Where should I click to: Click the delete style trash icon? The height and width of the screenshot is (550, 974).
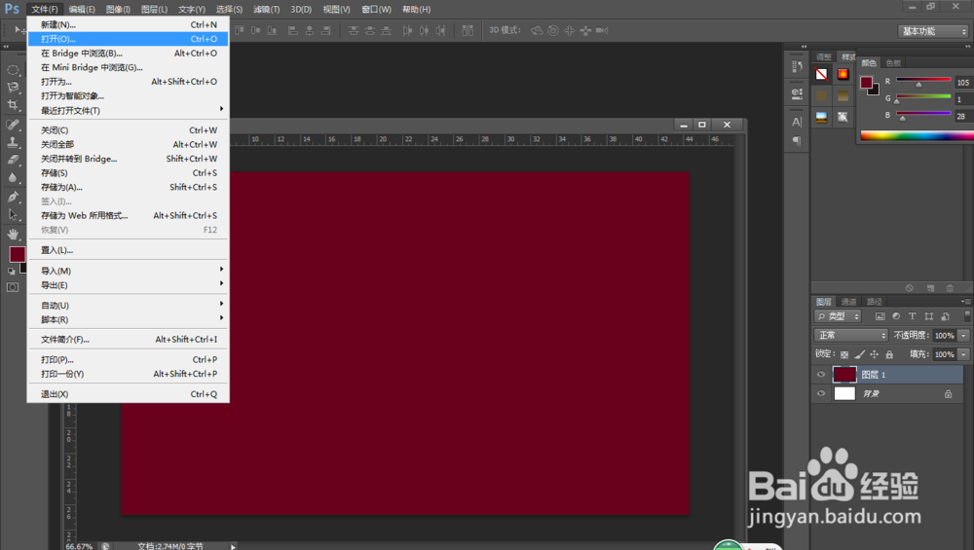[x=949, y=288]
